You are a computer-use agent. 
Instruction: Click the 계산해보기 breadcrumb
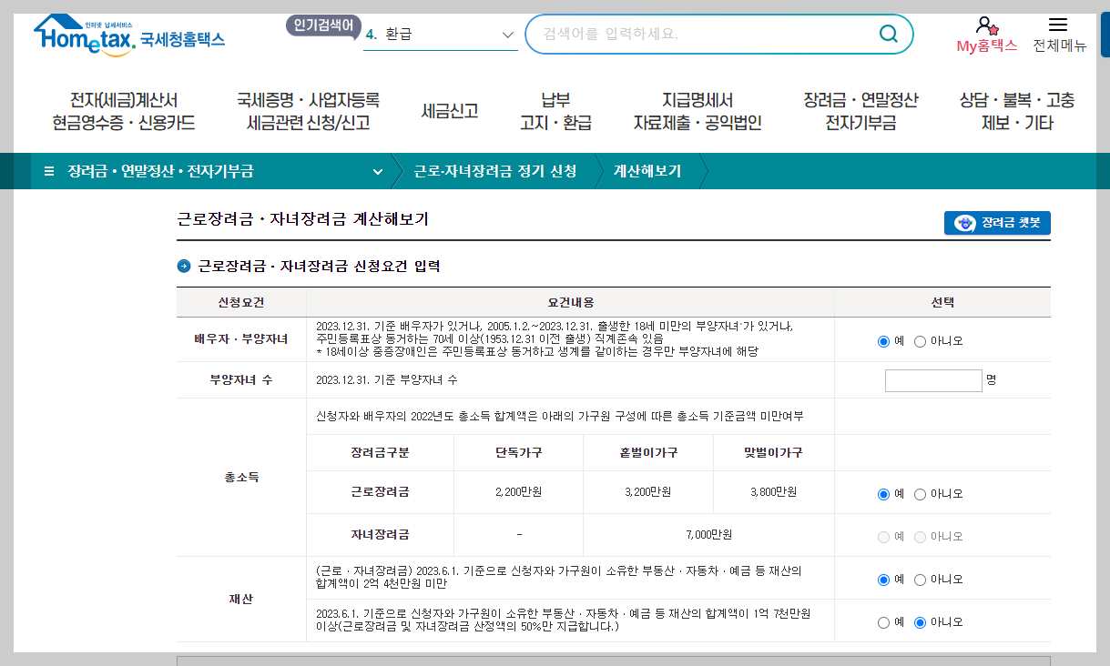(x=647, y=171)
